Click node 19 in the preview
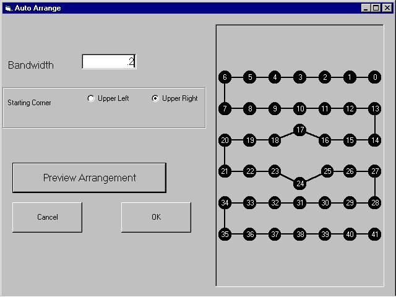Screen dimensions: 396x297 coord(250,140)
